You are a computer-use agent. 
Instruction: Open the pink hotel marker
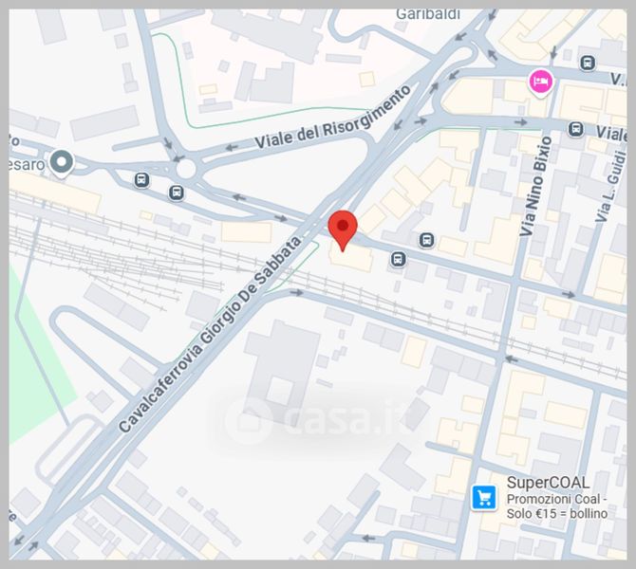pos(541,83)
